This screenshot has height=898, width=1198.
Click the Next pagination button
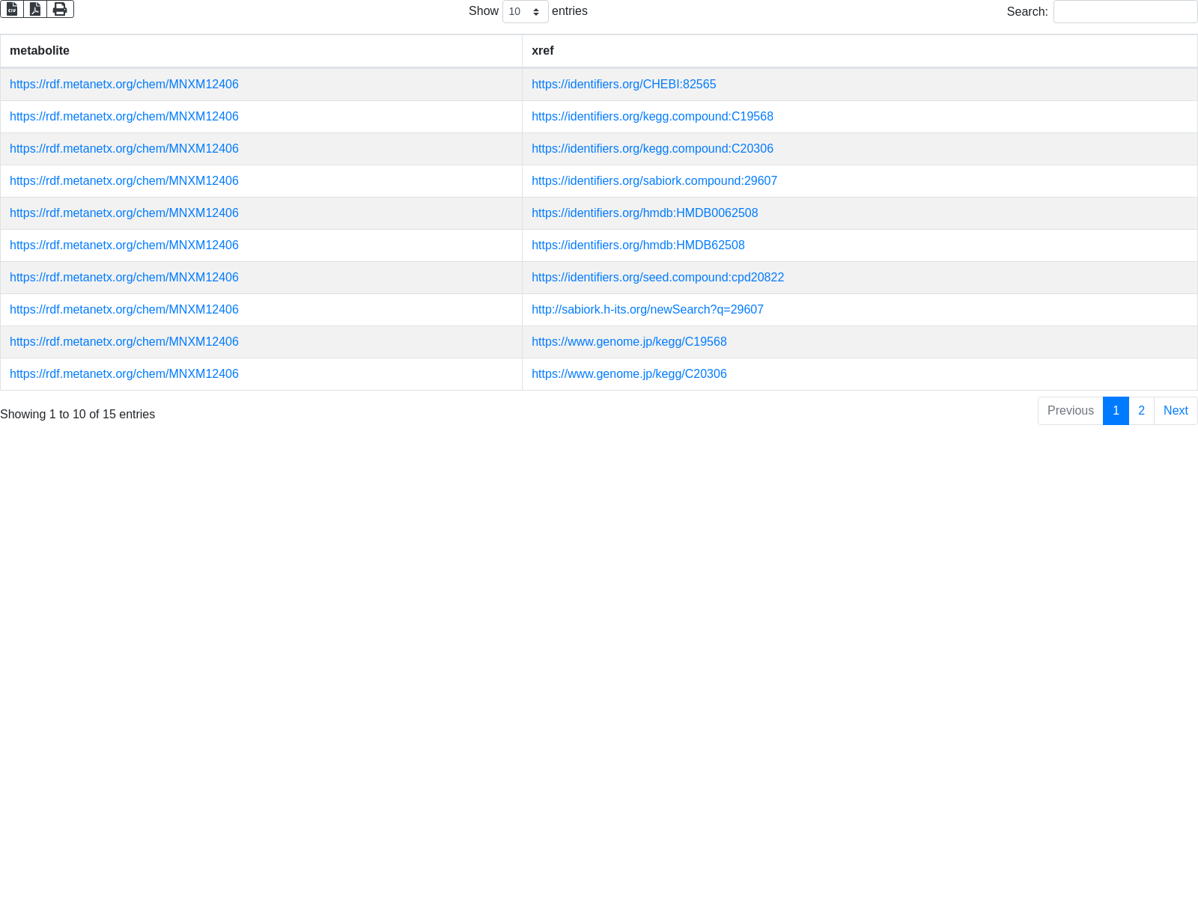coord(1175,411)
